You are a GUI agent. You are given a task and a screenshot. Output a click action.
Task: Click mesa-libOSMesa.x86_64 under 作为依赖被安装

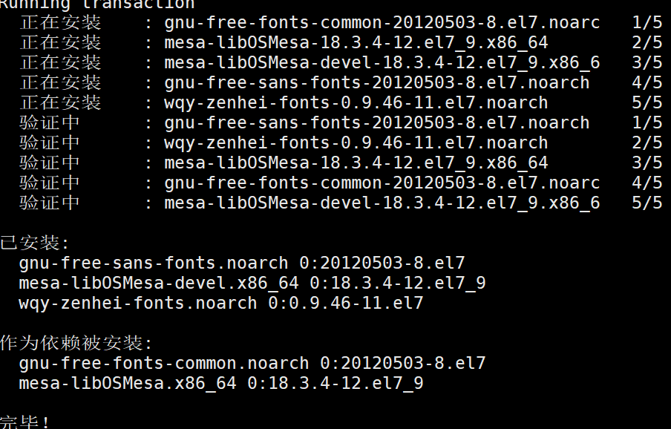[128, 384]
